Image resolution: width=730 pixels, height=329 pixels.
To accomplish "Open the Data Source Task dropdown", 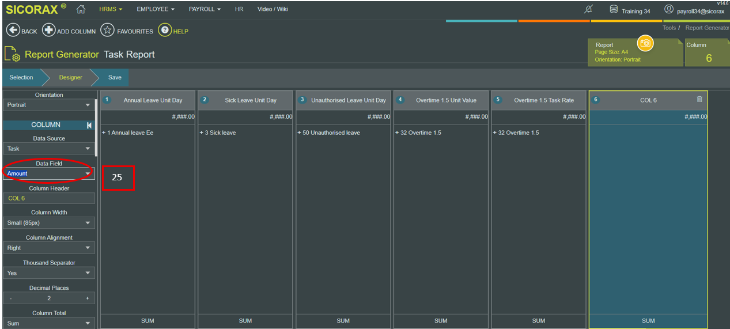I will pos(49,149).
